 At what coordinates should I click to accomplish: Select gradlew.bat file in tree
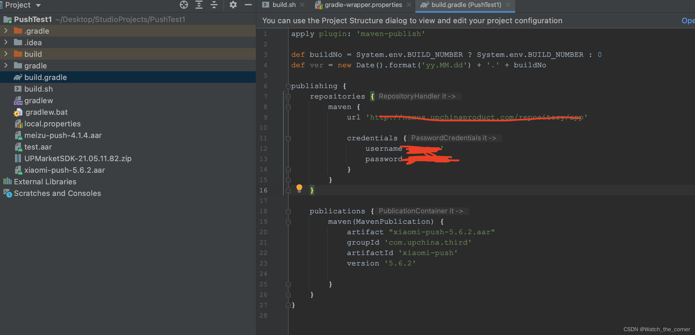pyautogui.click(x=46, y=112)
